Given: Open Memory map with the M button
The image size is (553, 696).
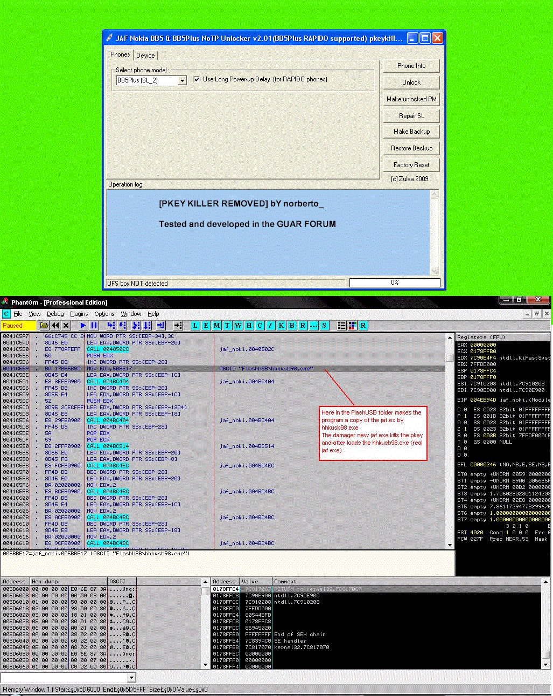Looking at the screenshot, I should (x=216, y=326).
